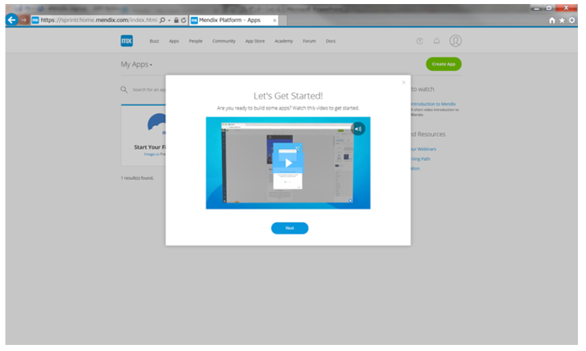Minimize the browser window
The width and height of the screenshot is (586, 351).
536,8
